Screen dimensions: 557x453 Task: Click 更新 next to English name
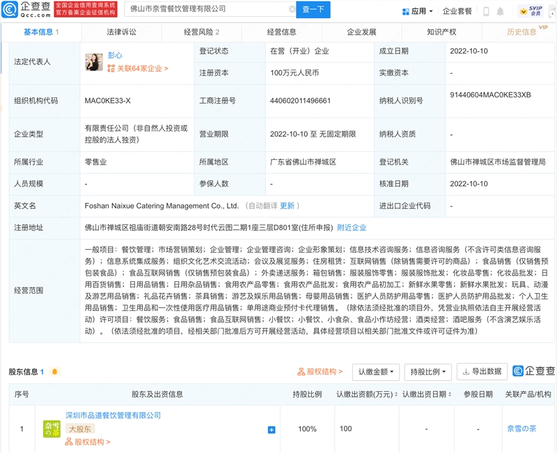(287, 206)
